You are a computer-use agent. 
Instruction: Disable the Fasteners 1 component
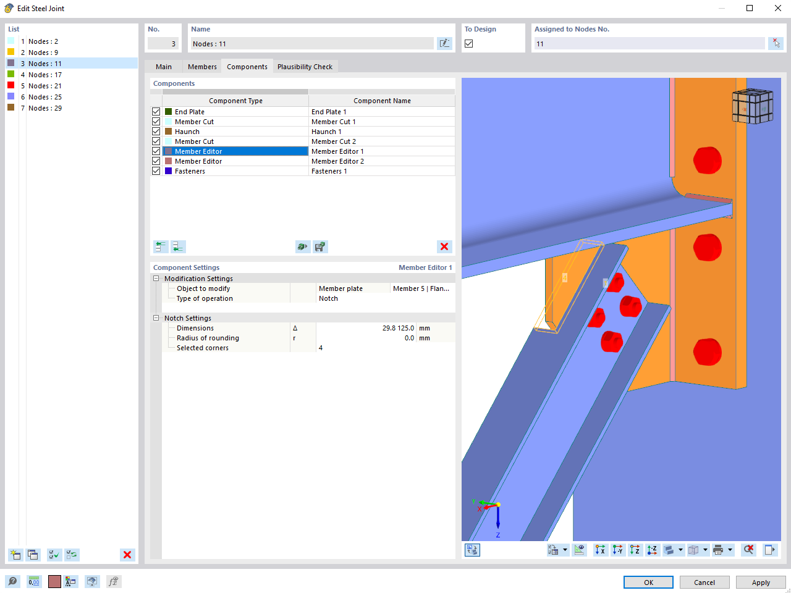pyautogui.click(x=156, y=170)
